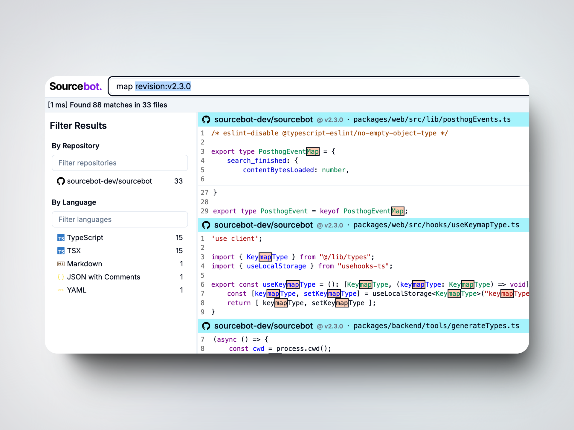
Task: Click GitHub icon next to posthogEvents.ts result
Action: coord(206,119)
